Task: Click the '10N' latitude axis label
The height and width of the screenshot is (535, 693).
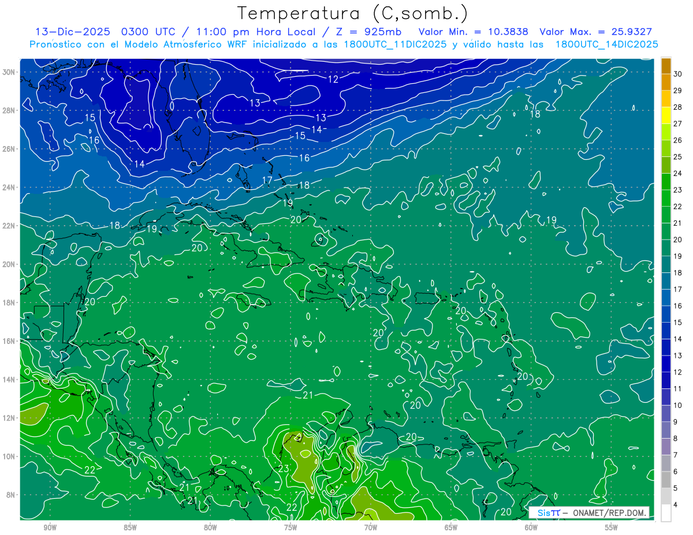Action: (9, 456)
